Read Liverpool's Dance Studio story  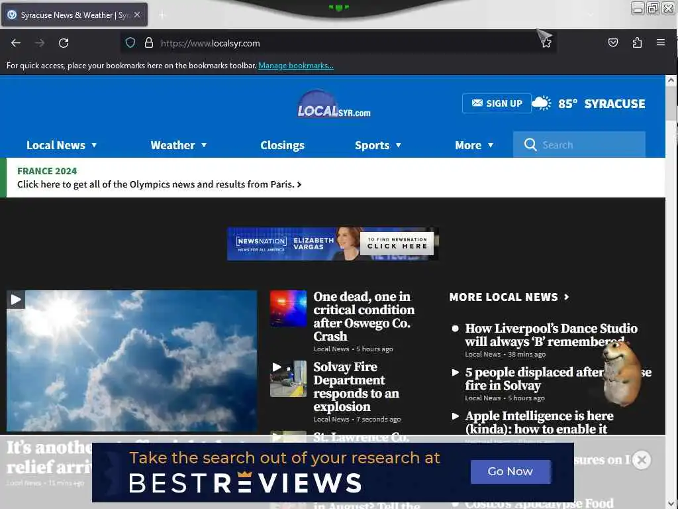pyautogui.click(x=552, y=335)
